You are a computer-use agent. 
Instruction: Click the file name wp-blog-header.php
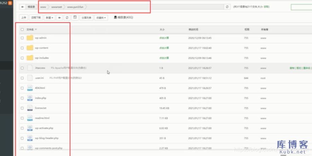click(x=47, y=138)
